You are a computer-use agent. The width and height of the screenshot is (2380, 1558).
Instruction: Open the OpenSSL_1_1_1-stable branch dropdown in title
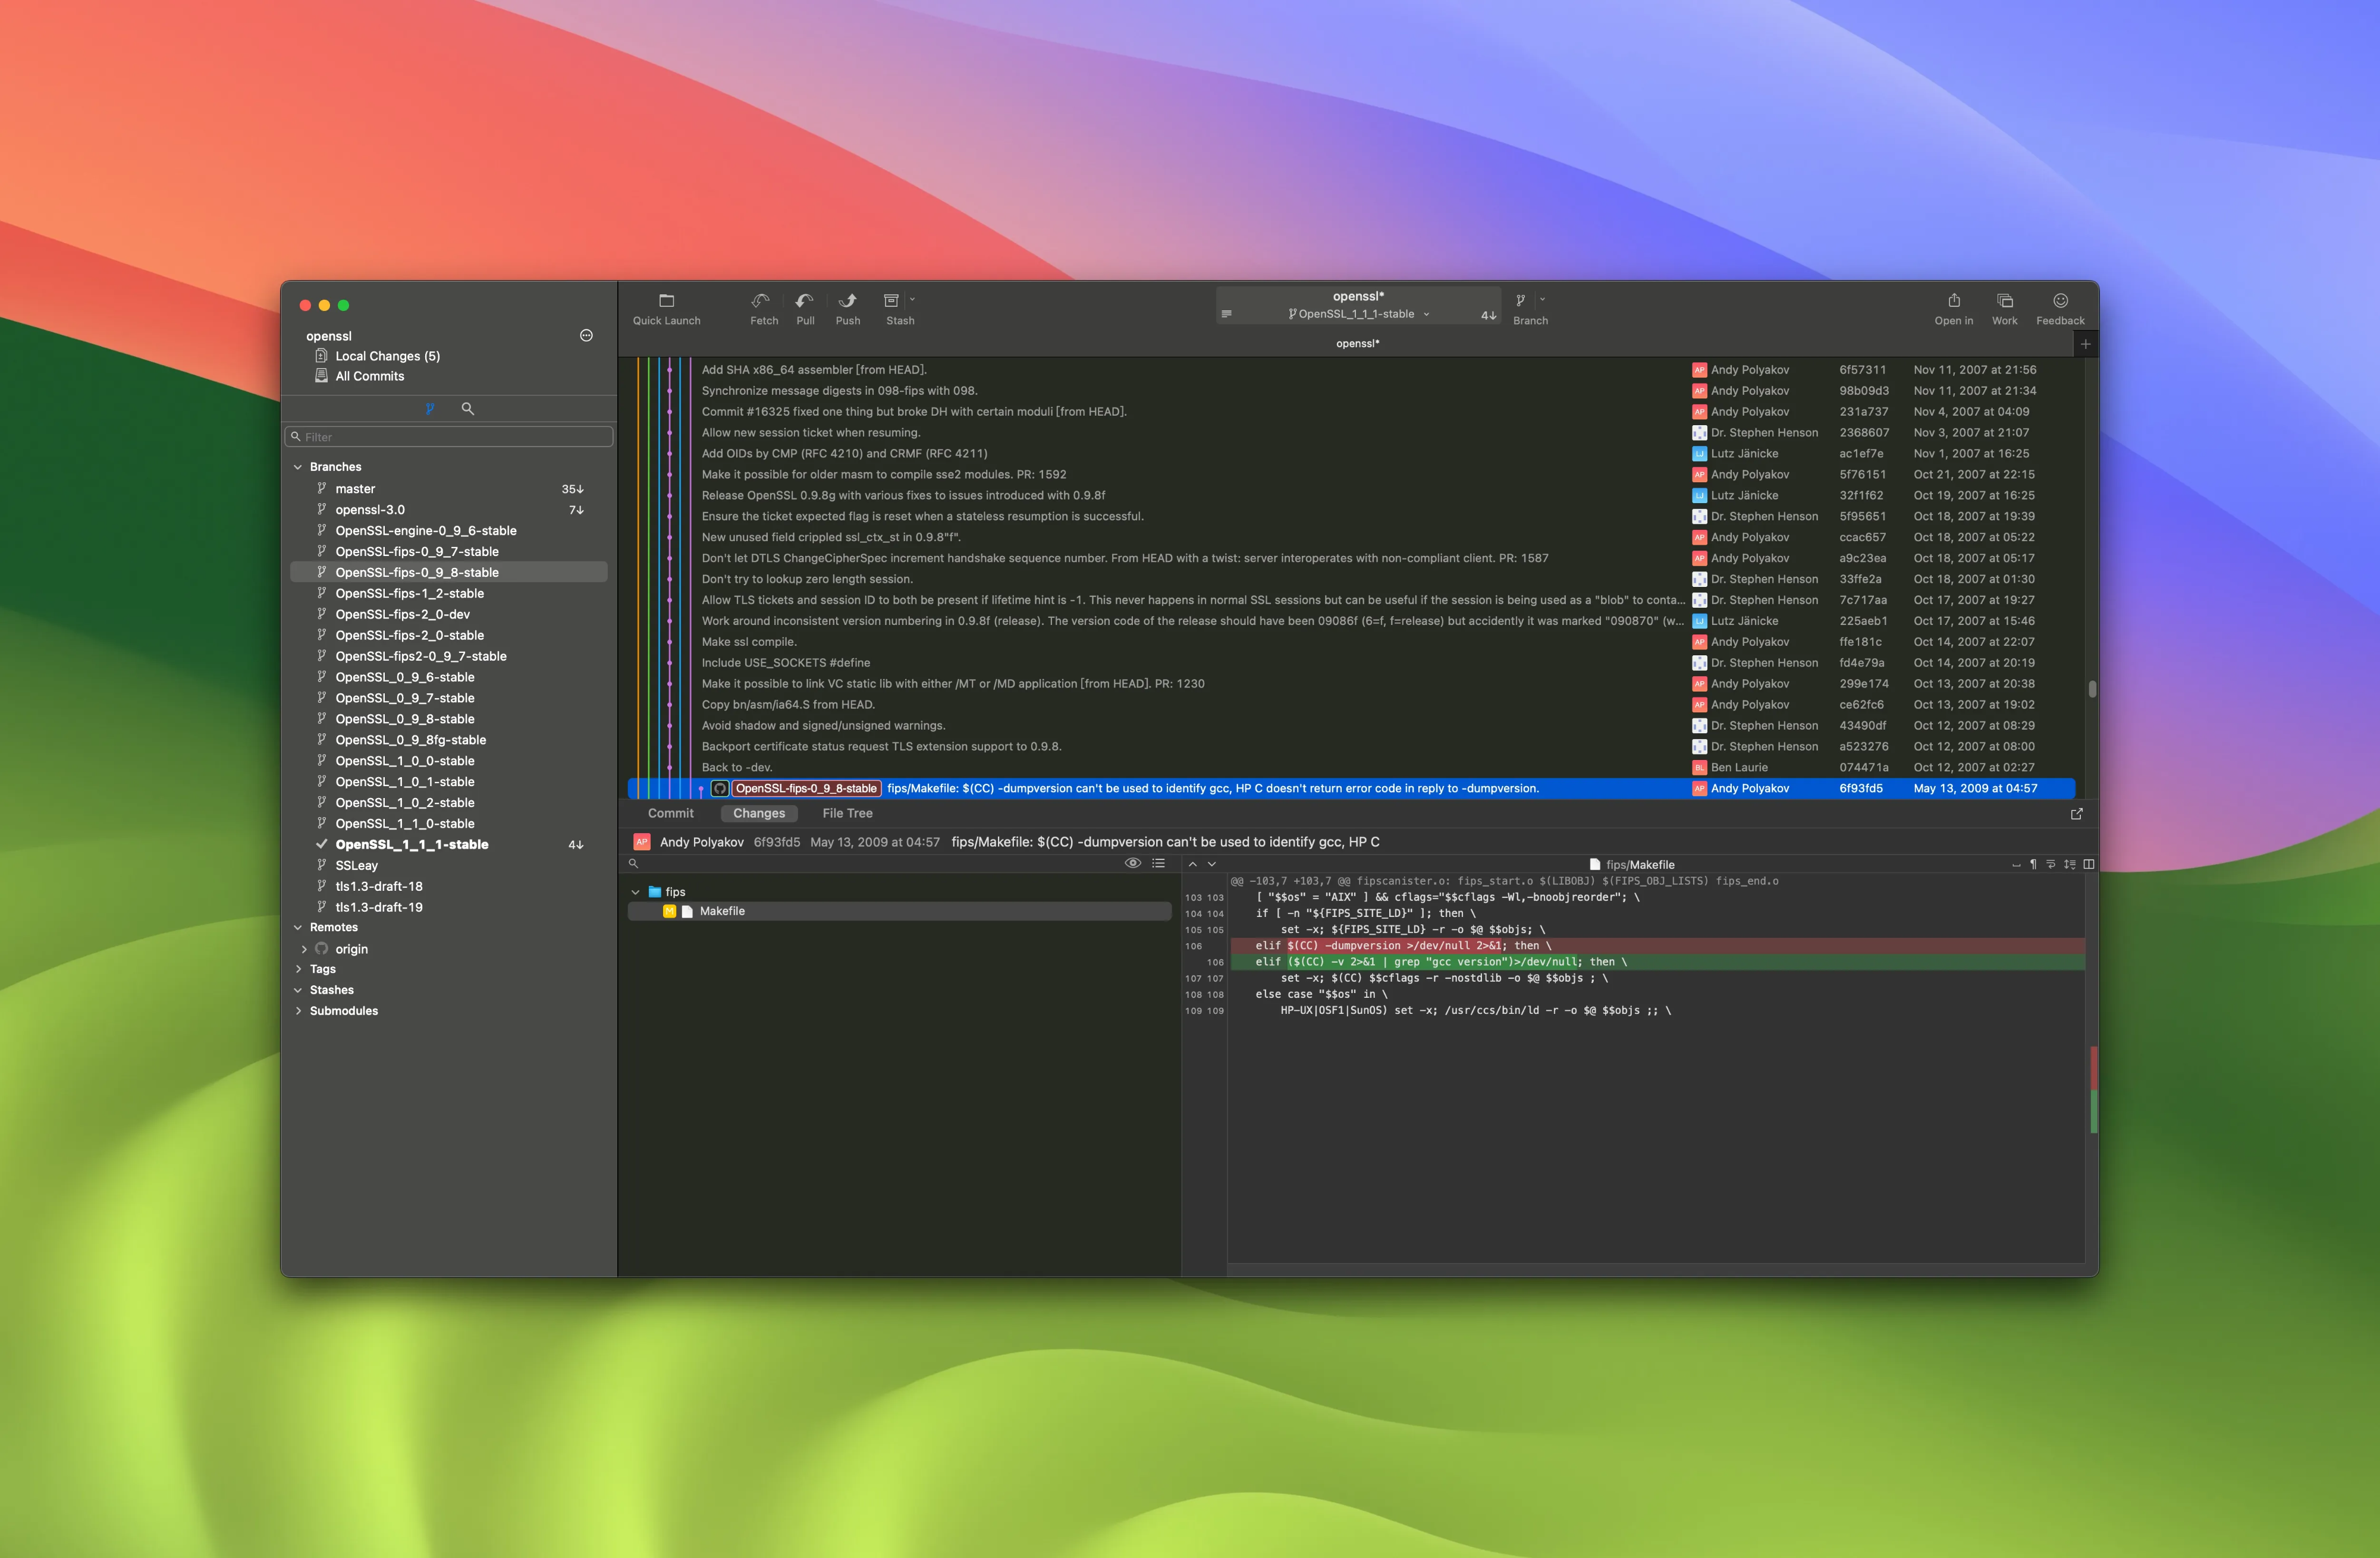click(x=1360, y=314)
